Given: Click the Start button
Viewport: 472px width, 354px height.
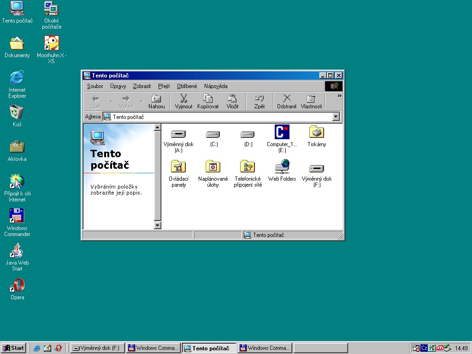Looking at the screenshot, I should 13,348.
